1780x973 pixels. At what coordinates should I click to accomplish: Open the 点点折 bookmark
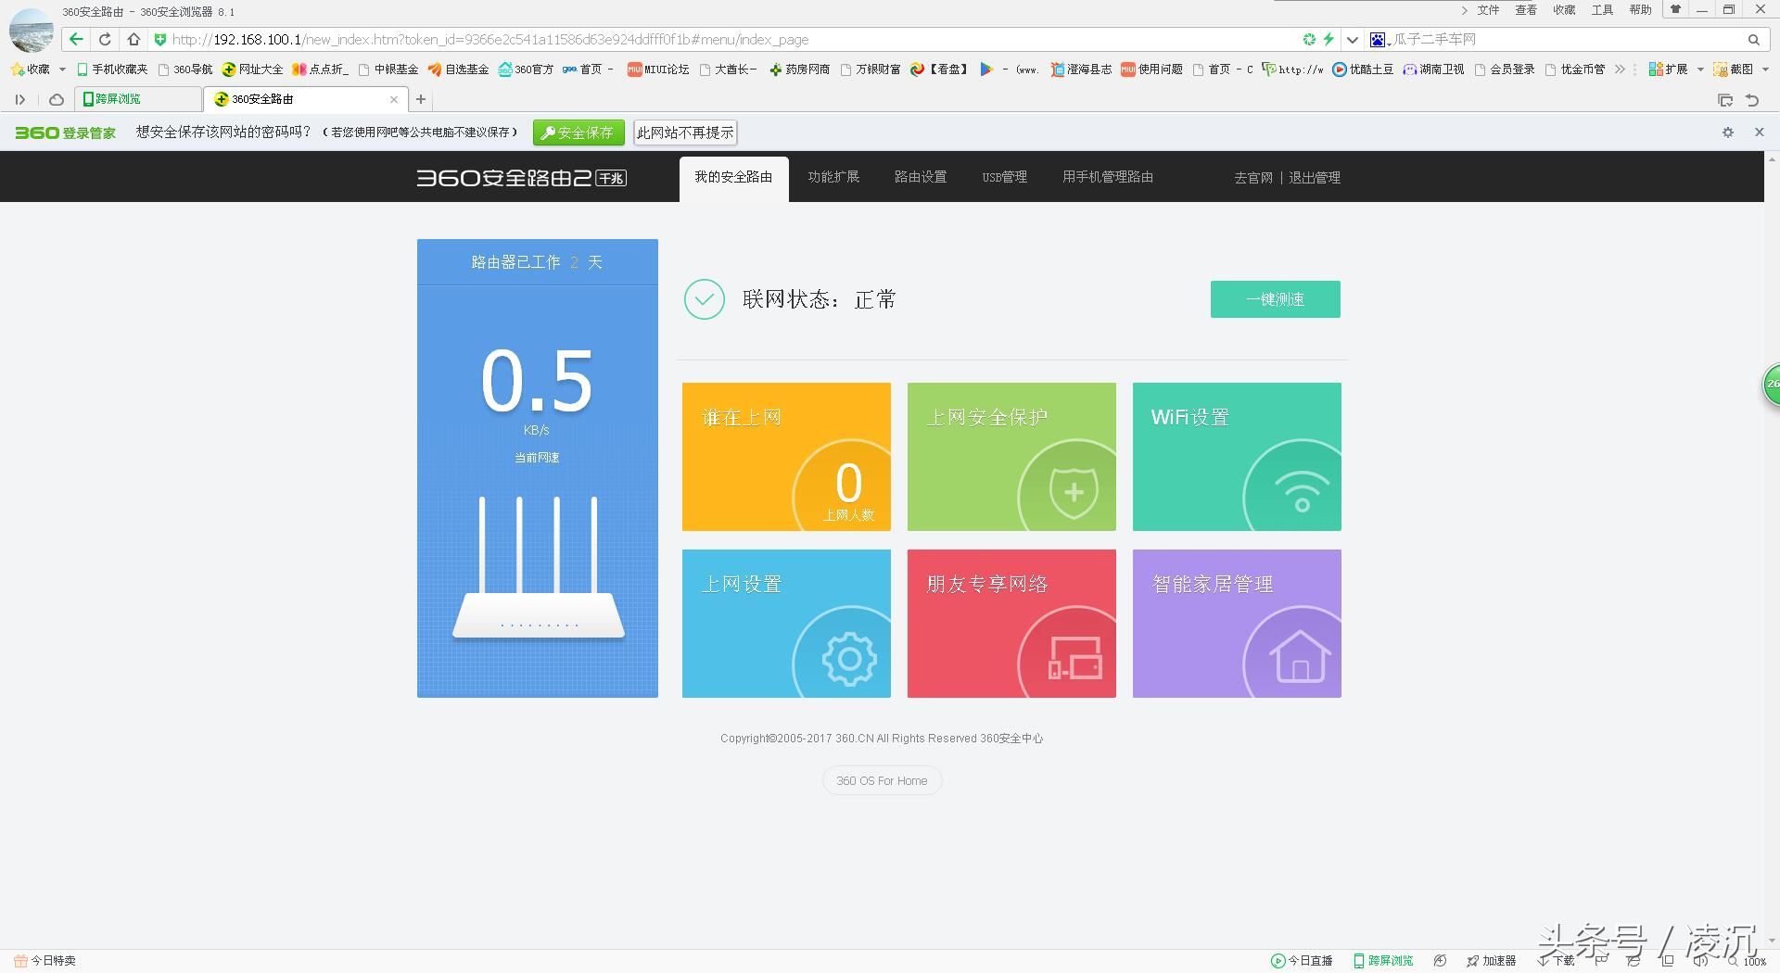point(320,69)
